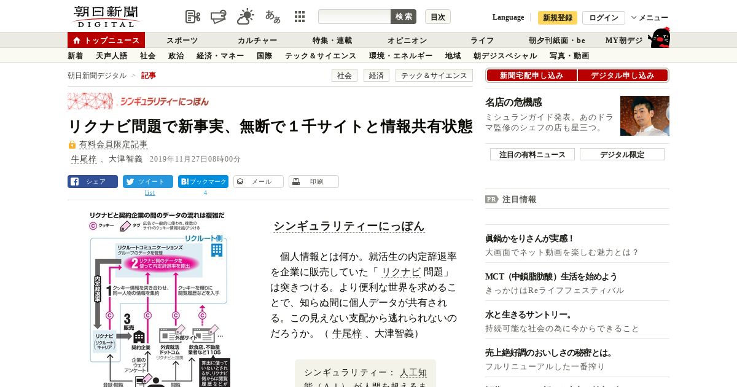This screenshot has height=387, width=737.
Task: Select 写真・動画 in sub navigation
Action: tap(569, 55)
